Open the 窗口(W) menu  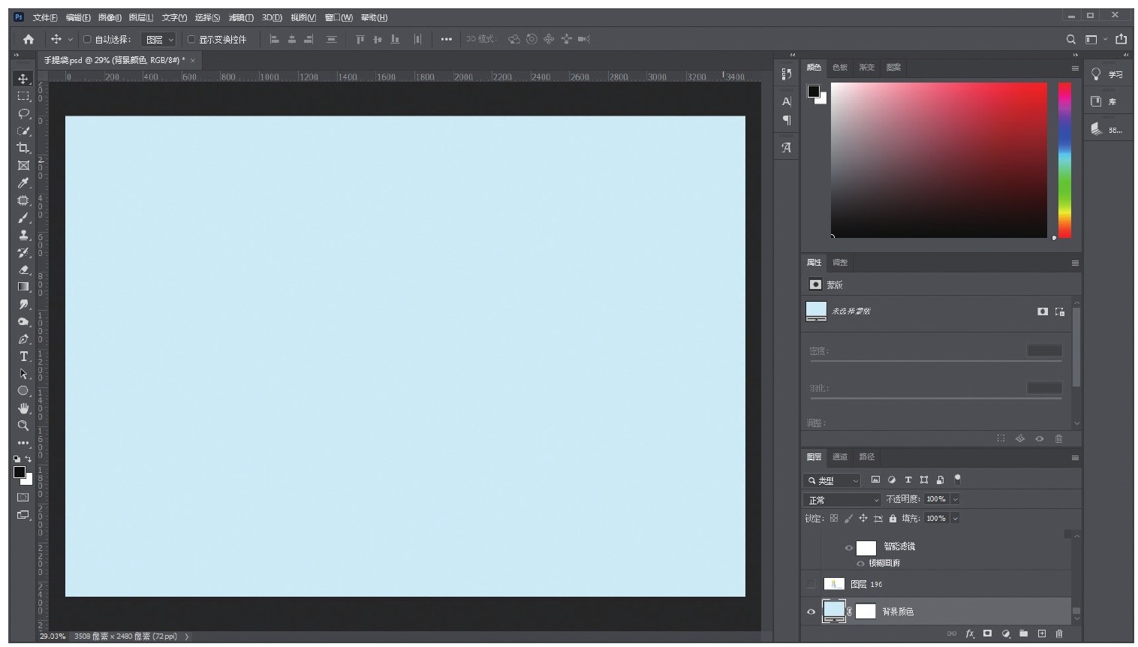point(339,17)
